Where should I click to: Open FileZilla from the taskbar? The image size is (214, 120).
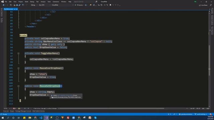[x=68, y=118]
